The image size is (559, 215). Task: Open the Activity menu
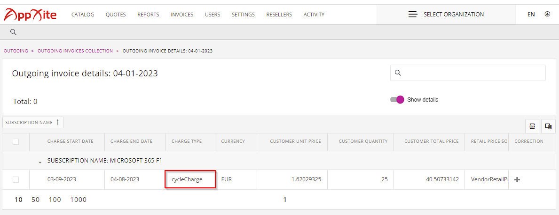coord(314,15)
